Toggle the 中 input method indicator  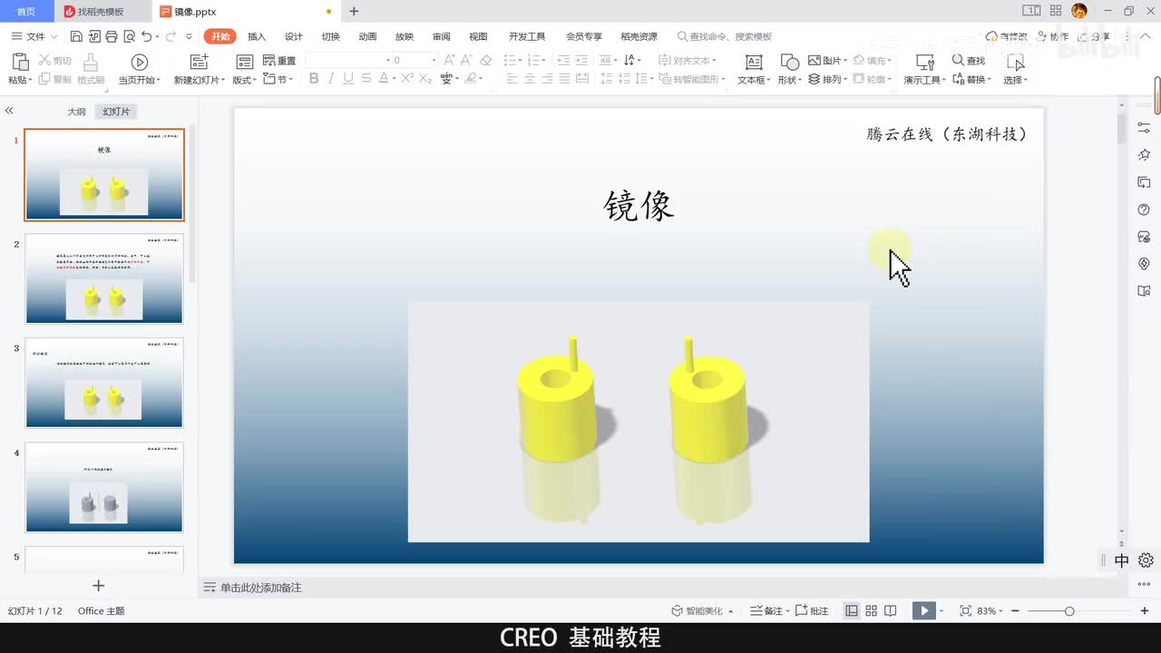pos(1122,560)
